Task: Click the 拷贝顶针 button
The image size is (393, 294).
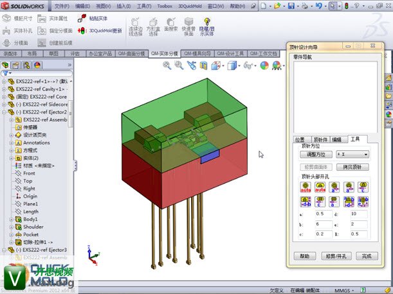Action: pos(352,167)
